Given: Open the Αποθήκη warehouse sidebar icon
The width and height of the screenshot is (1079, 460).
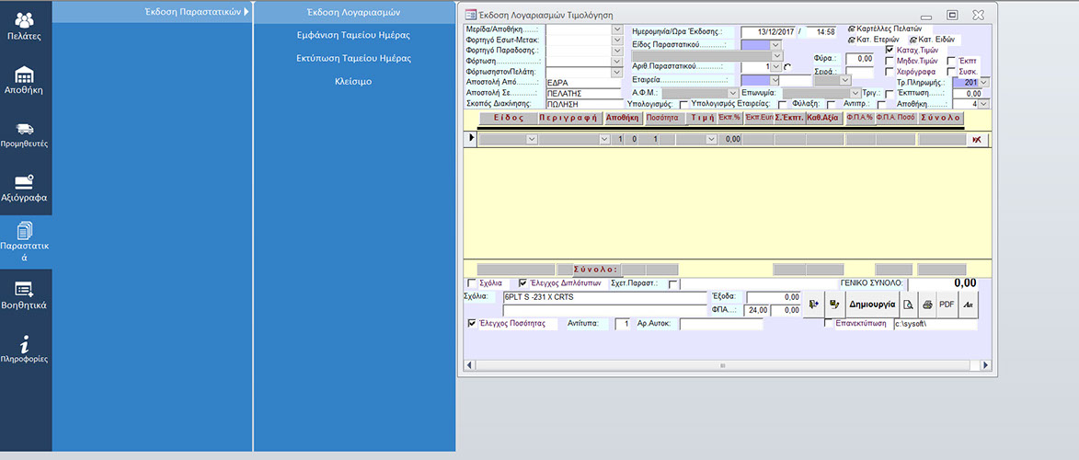Looking at the screenshot, I should (26, 81).
